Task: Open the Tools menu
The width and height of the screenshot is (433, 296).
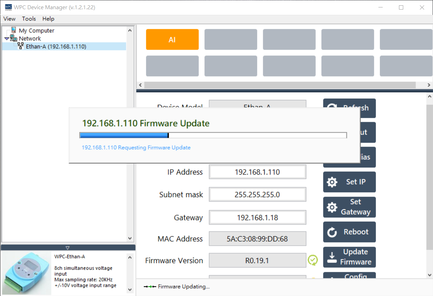Action: (29, 19)
